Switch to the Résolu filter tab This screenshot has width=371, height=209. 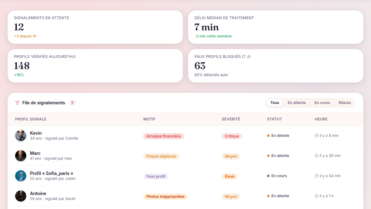tap(345, 103)
